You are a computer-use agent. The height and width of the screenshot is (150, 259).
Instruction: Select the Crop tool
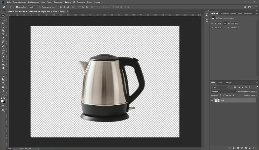tap(3, 30)
